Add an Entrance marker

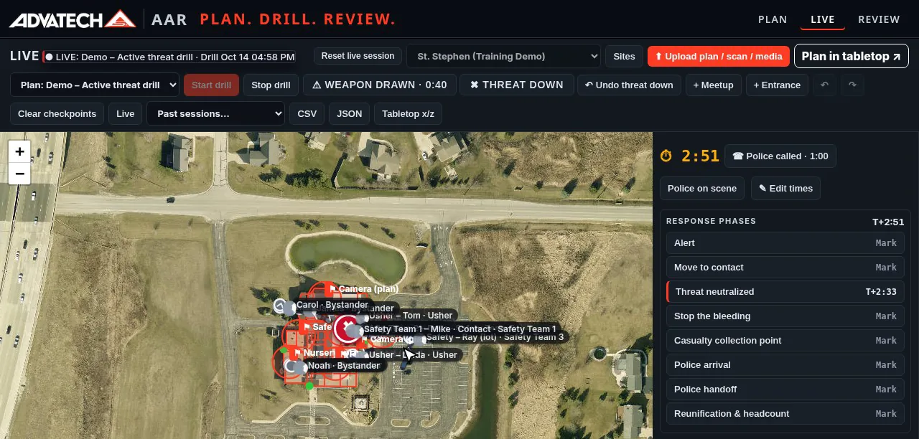click(777, 85)
